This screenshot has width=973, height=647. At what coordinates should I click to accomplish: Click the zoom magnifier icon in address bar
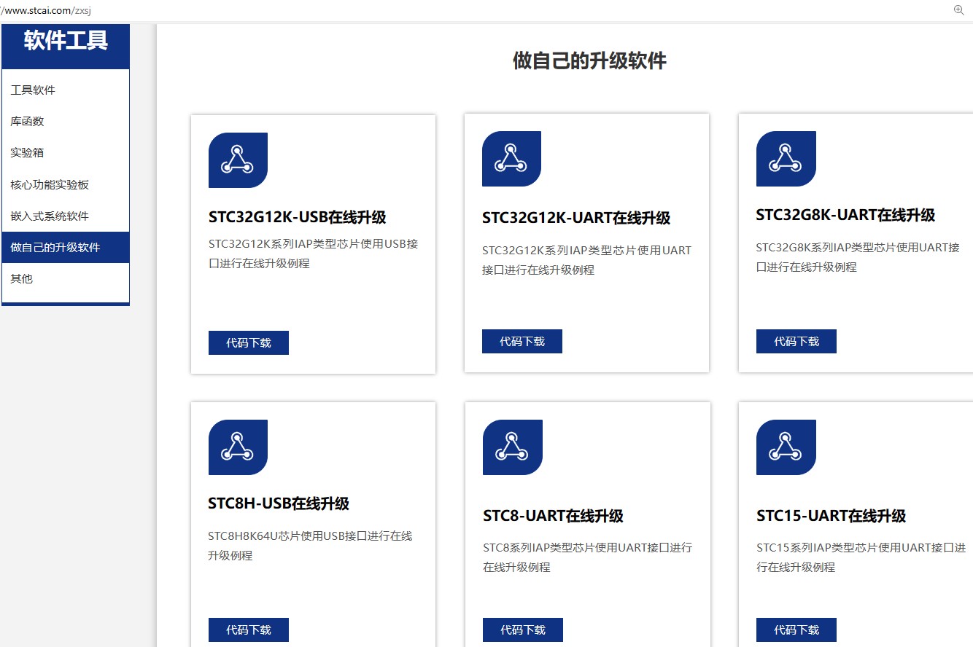tap(959, 9)
